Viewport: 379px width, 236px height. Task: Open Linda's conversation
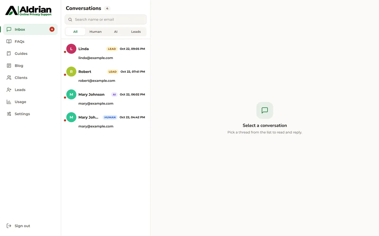coord(105,52)
